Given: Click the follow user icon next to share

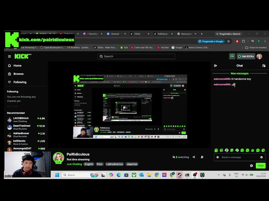Looking at the screenshot, I should (x=202, y=157).
